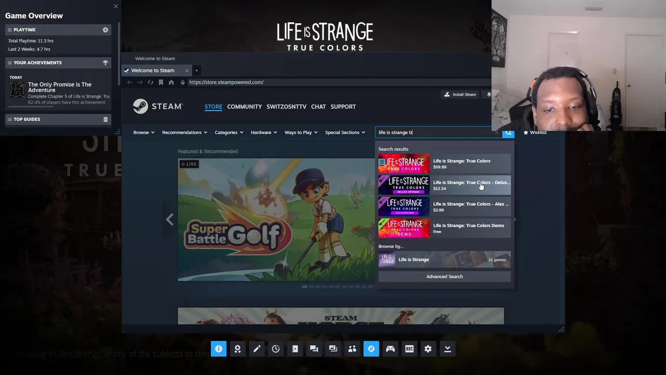The height and width of the screenshot is (375, 666).
Task: Expand the Categories dropdown
Action: click(229, 132)
